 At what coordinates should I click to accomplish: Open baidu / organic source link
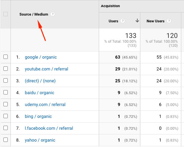tap(40, 93)
